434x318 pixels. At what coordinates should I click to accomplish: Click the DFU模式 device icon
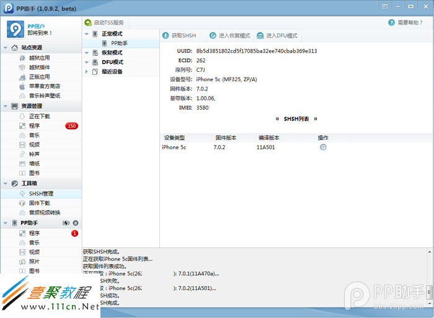tap(95, 62)
